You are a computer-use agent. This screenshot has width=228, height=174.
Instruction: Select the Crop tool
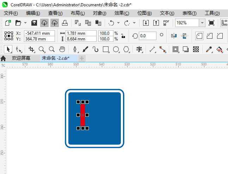(x=31, y=49)
